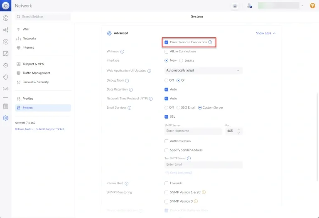This screenshot has height=218, width=319.
Task: Open Web Application UI Updates dropdown
Action: [x=203, y=70]
